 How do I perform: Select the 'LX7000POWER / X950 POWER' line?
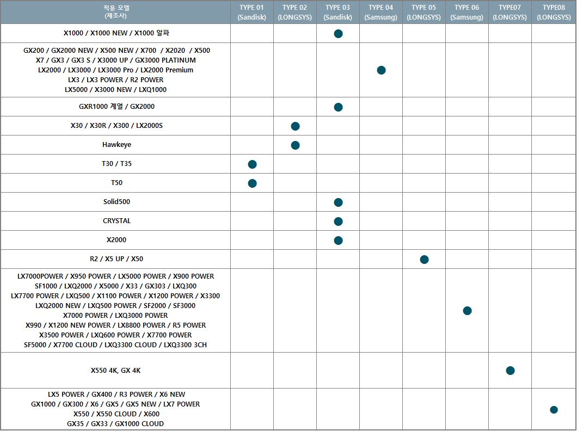click(115, 276)
